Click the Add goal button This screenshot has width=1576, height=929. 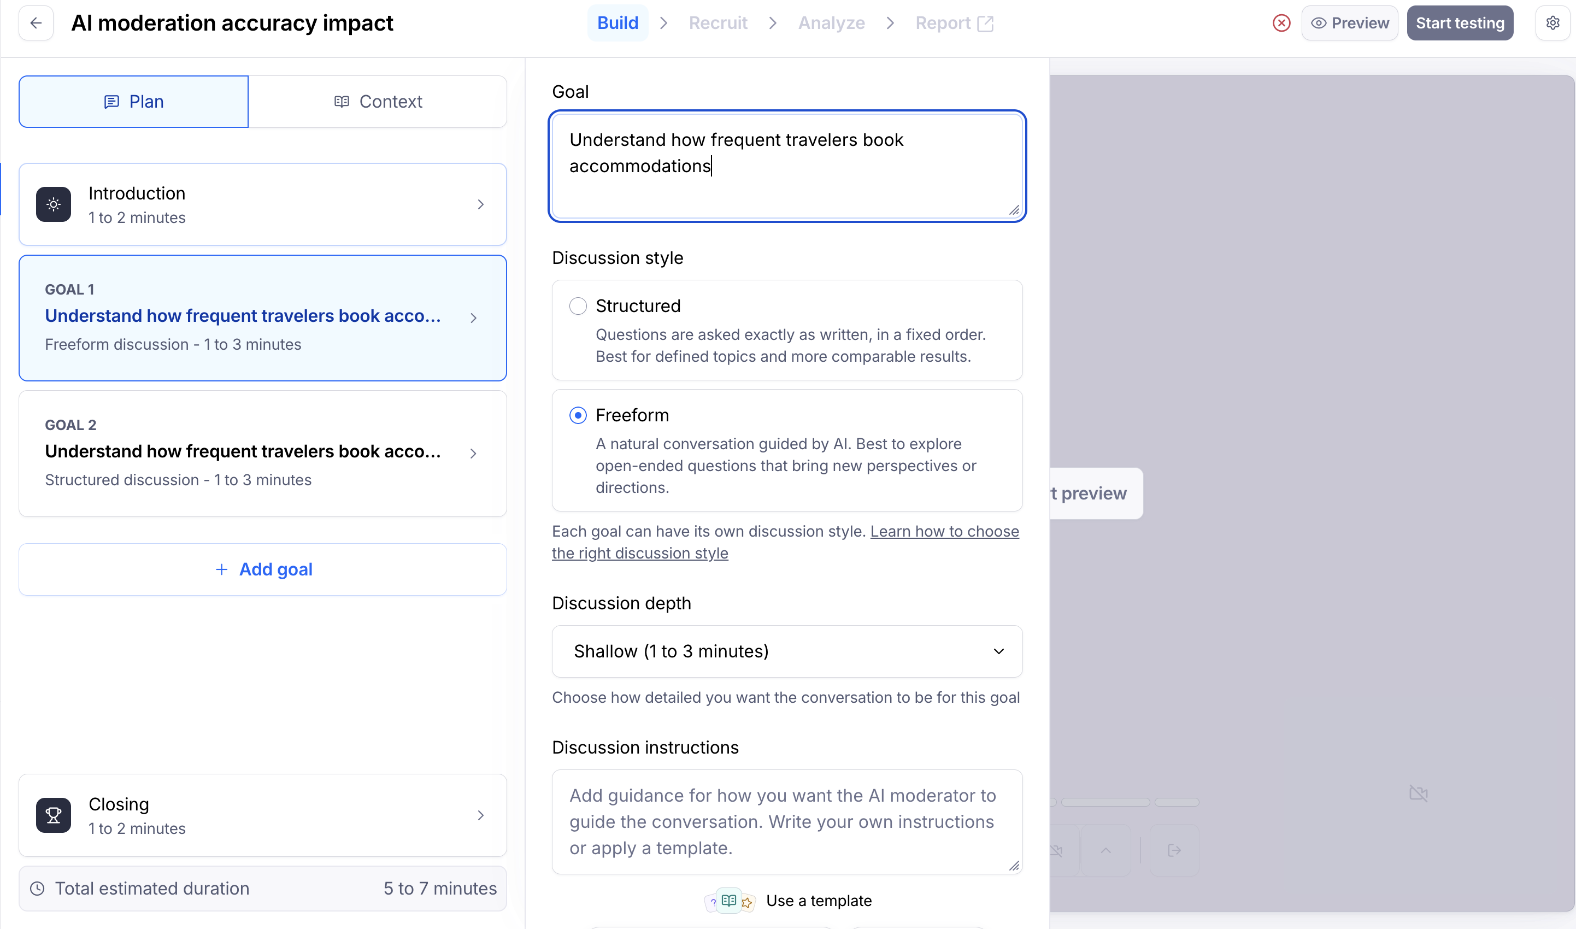click(262, 569)
